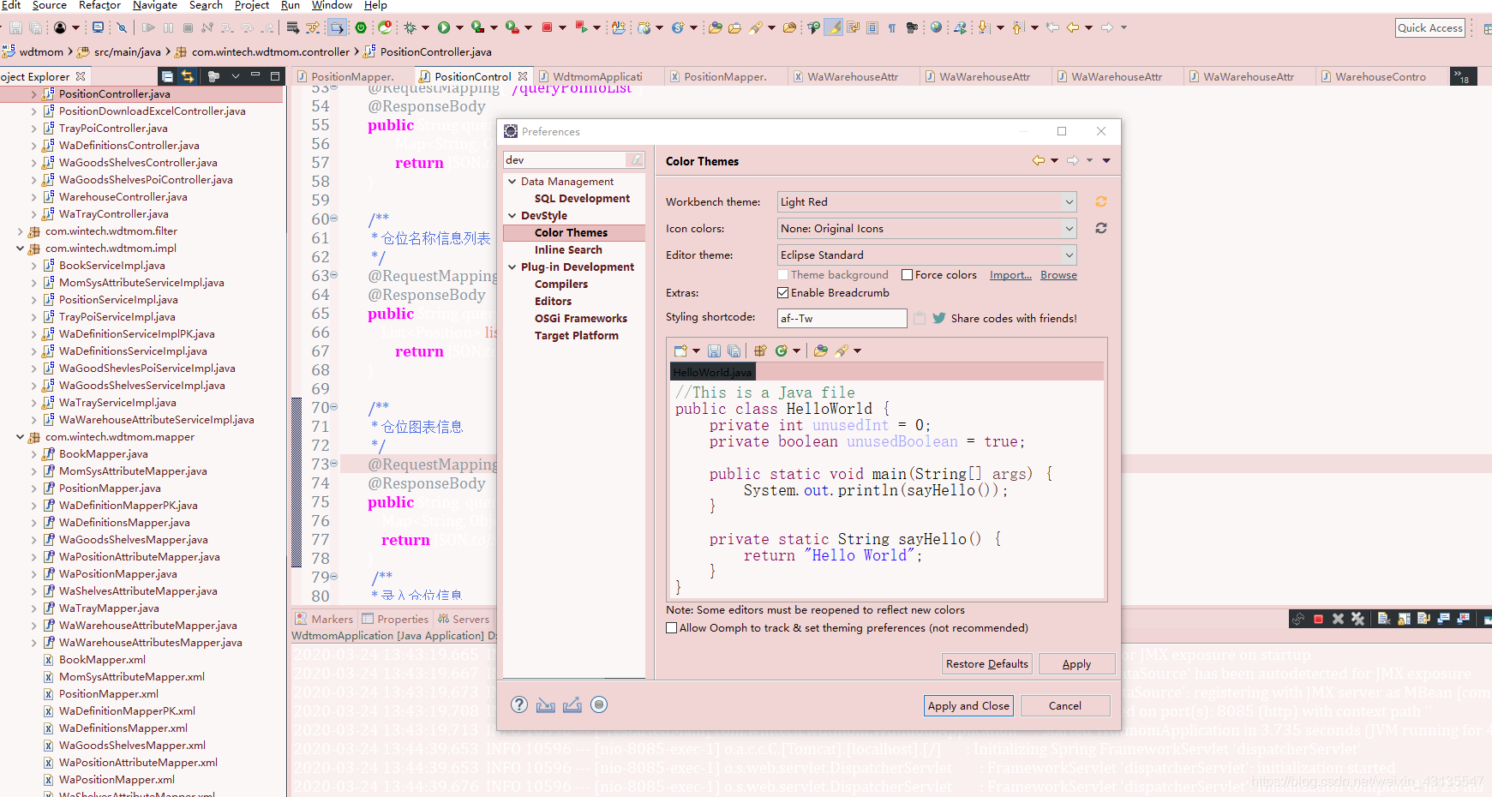Expand the com.wintech.wdtmom.filter package

click(x=20, y=231)
